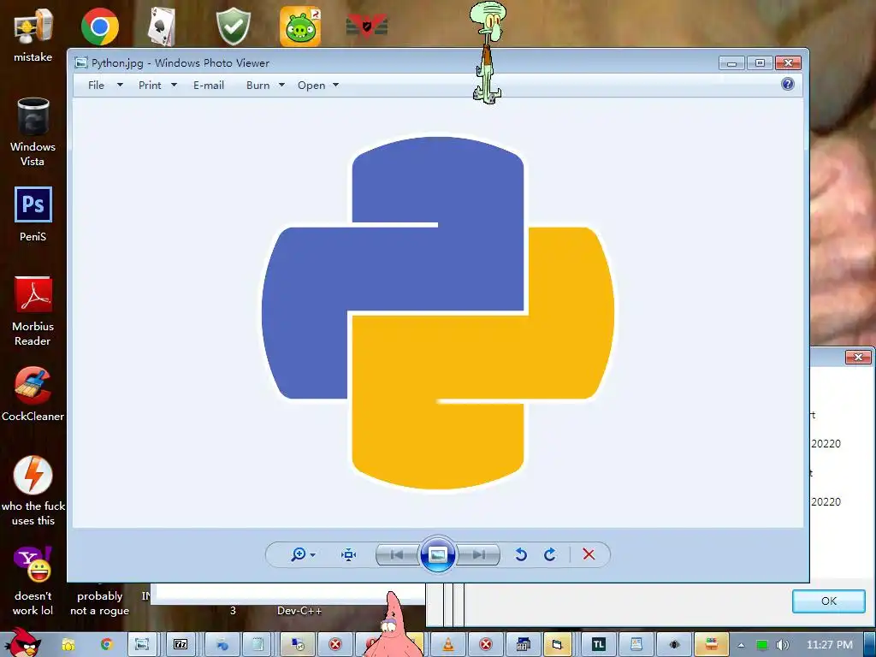This screenshot has width=876, height=657.
Task: Select the Solitaire playing cards desktop icon
Action: click(162, 27)
